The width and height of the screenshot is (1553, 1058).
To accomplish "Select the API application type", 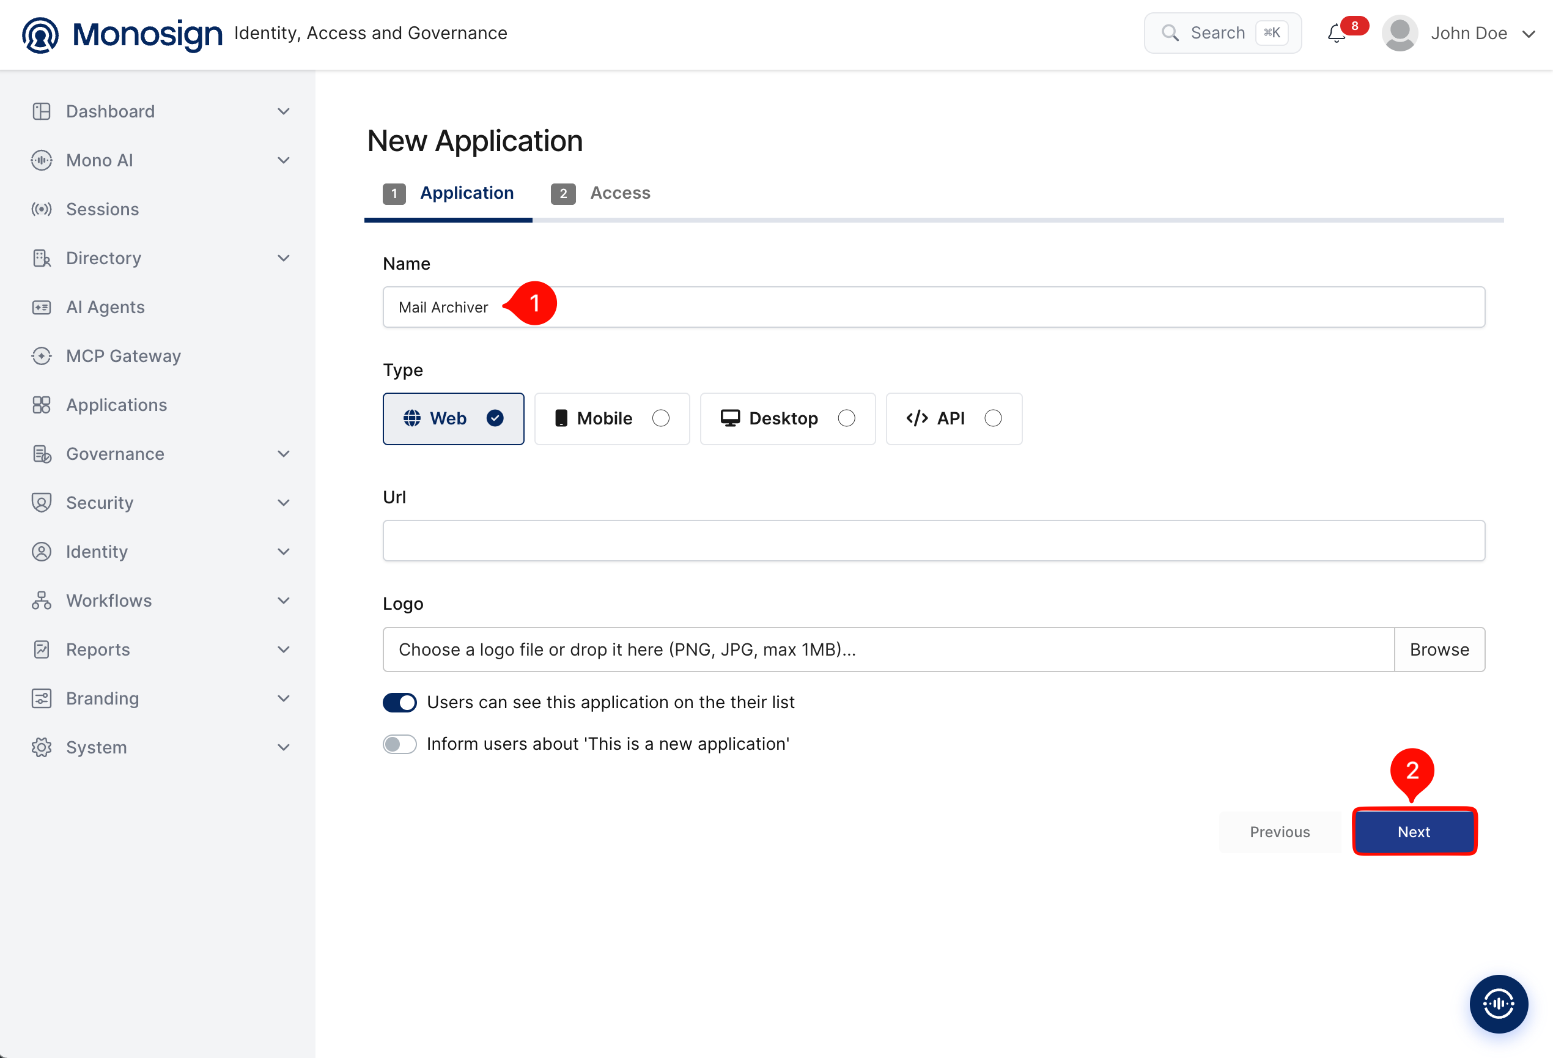I will 954,418.
